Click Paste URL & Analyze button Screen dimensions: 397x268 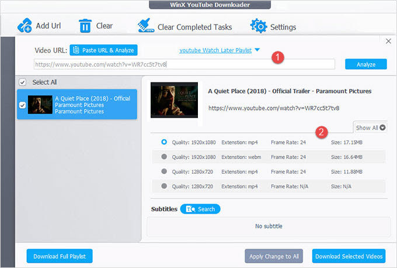click(103, 50)
